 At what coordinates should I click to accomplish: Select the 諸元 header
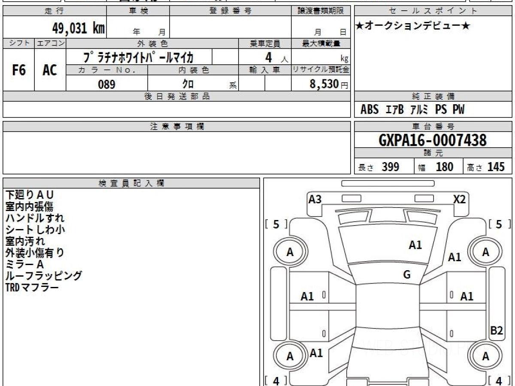point(433,153)
